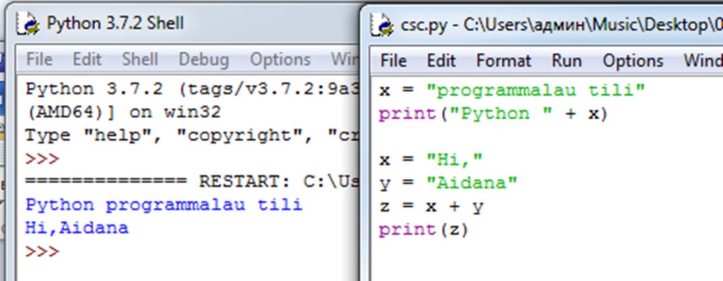The image size is (723, 281).
Task: Open Edit menu in csc.py editor
Action: coord(441,61)
